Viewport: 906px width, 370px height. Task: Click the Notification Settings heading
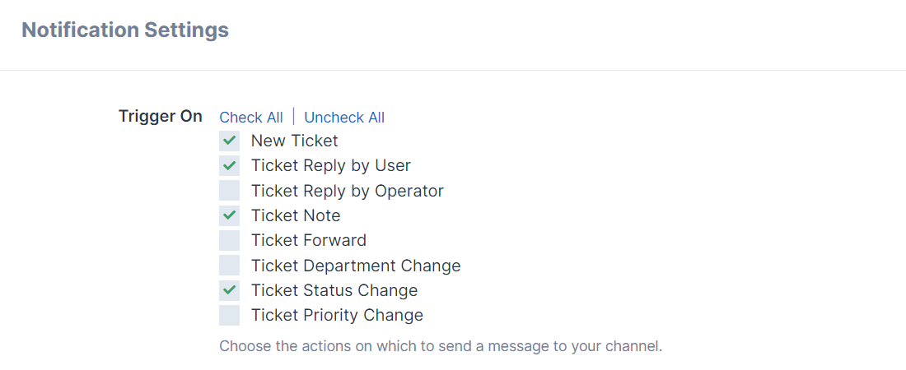tap(125, 30)
